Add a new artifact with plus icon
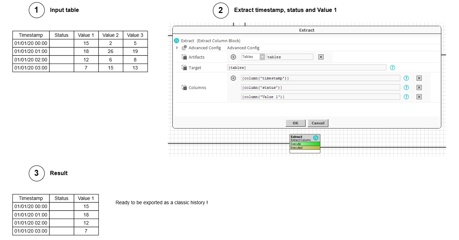Image resolution: width=459 pixels, height=240 pixels. click(233, 57)
